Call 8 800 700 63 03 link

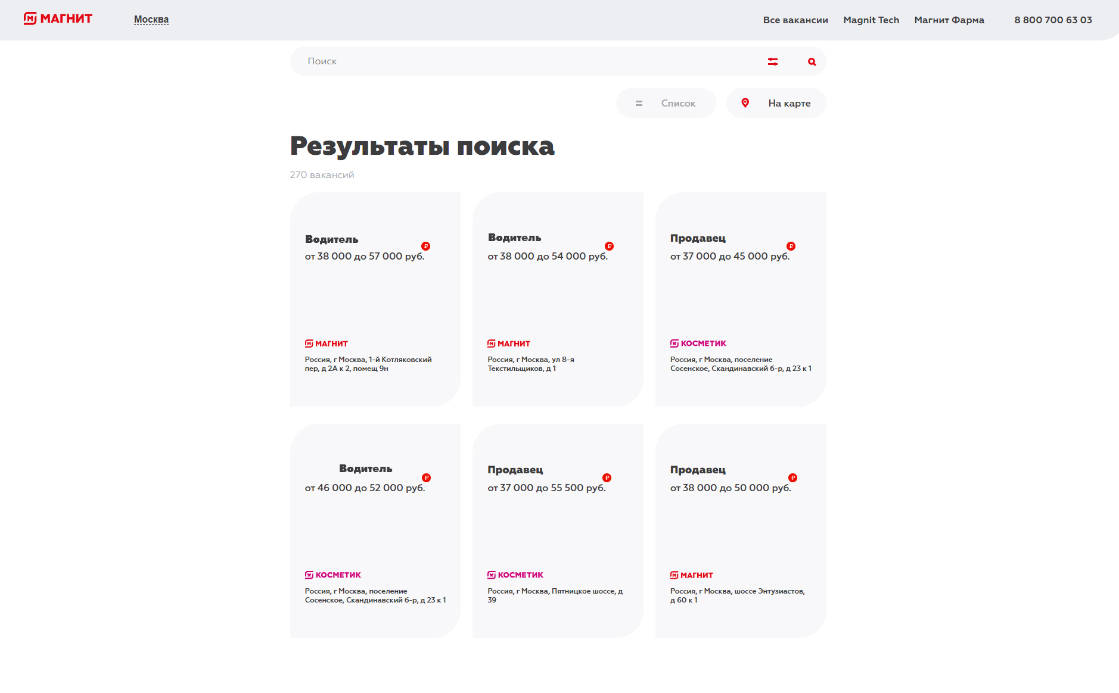pos(1053,20)
